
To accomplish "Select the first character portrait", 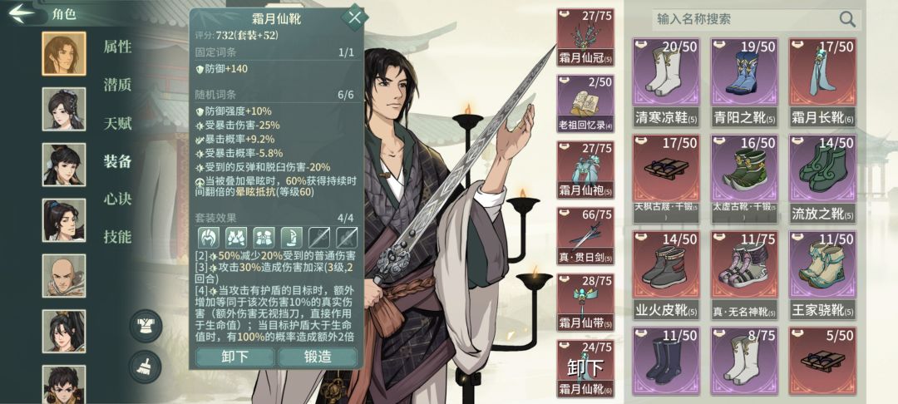I will 64,53.
